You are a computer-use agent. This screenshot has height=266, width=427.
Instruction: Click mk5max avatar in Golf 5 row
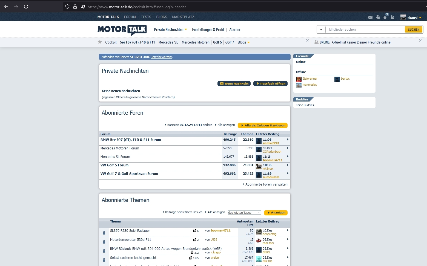pos(259,166)
